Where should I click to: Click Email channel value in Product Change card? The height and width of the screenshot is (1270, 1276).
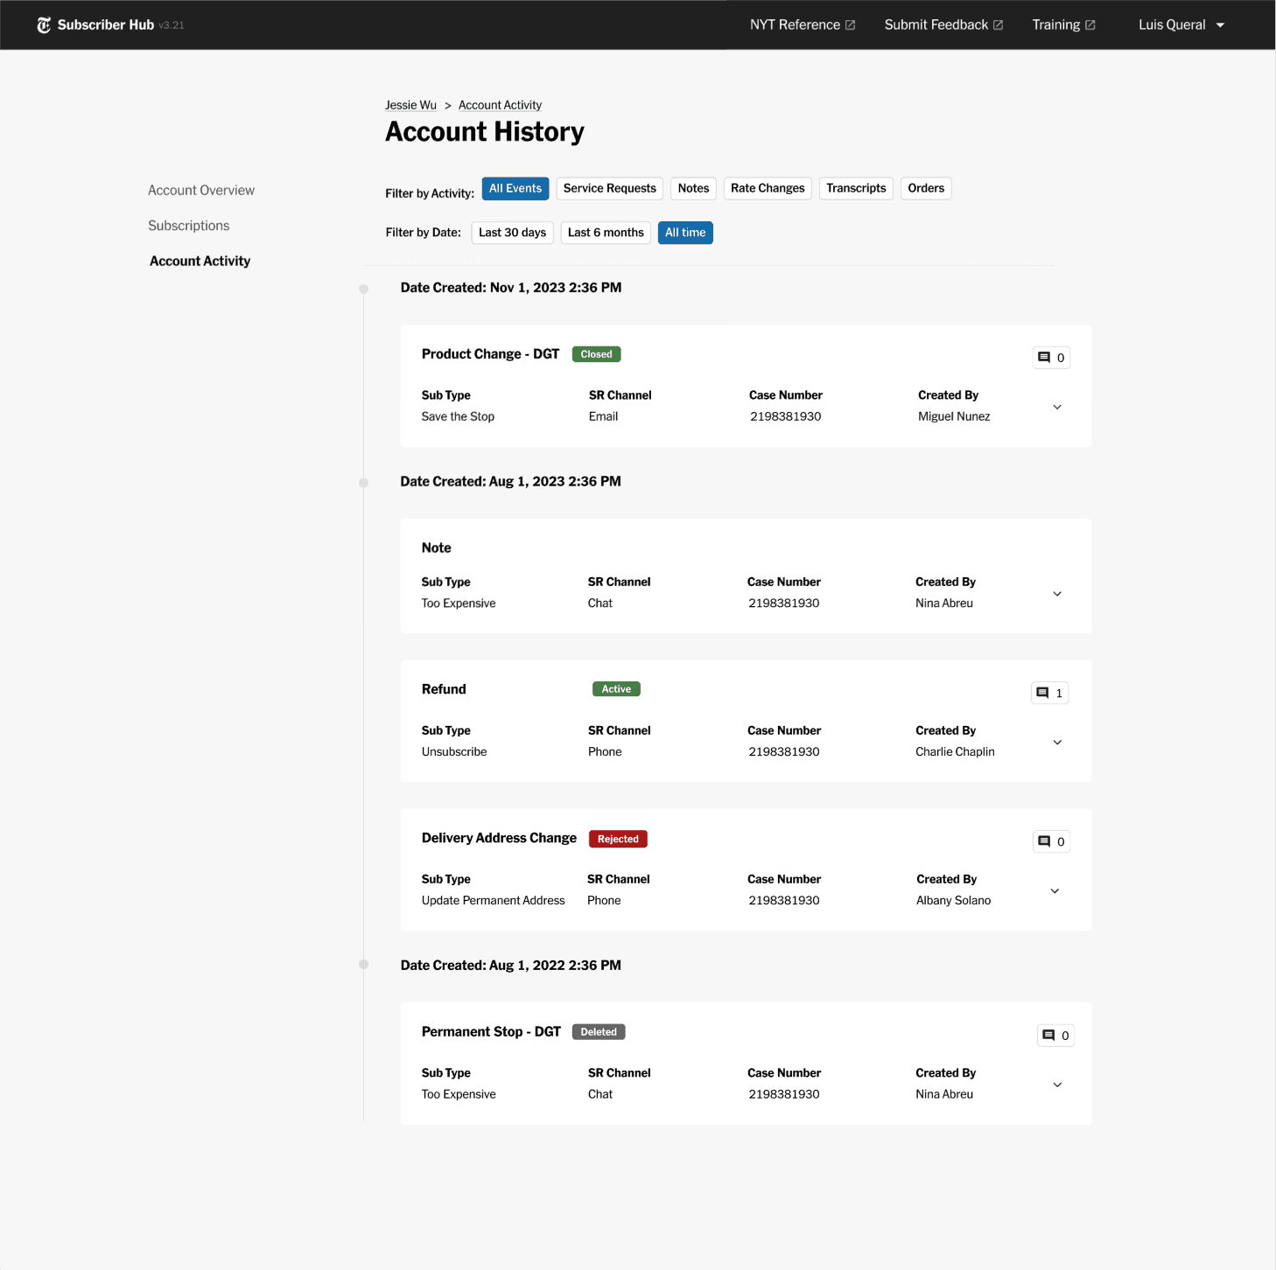tap(603, 416)
